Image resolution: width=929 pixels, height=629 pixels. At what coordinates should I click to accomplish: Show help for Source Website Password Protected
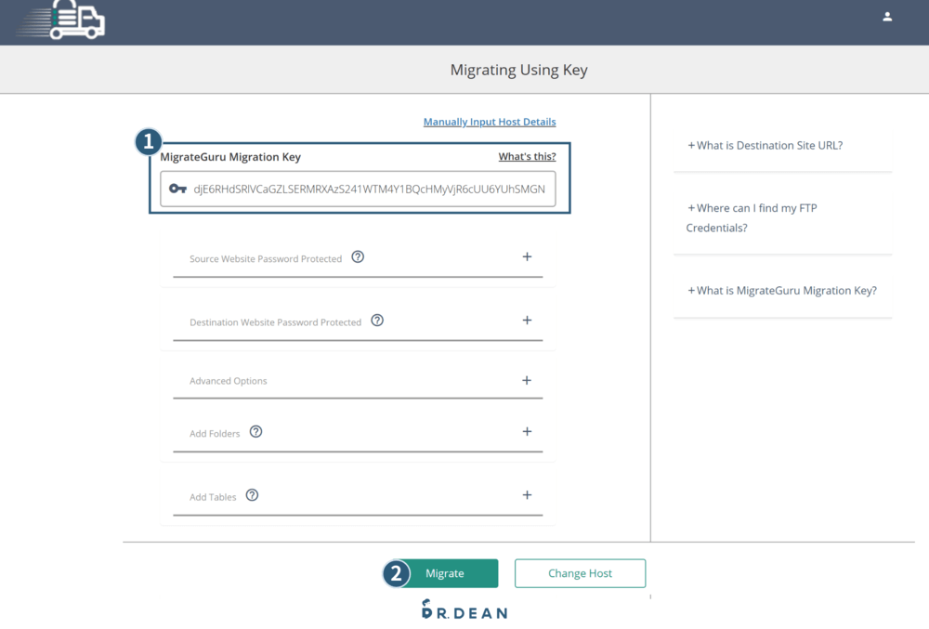pyautogui.click(x=358, y=257)
